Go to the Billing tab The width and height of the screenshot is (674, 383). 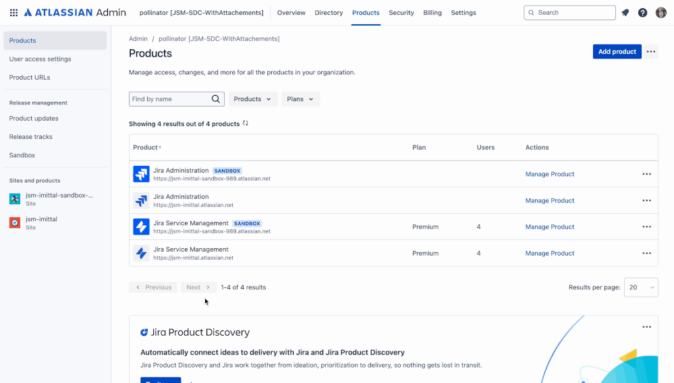click(432, 13)
